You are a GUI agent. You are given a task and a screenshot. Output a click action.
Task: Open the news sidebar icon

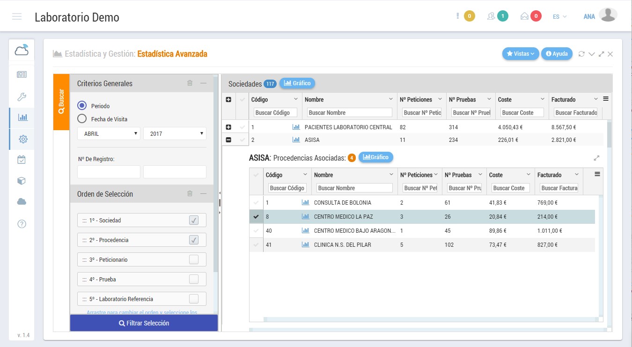pyautogui.click(x=22, y=74)
